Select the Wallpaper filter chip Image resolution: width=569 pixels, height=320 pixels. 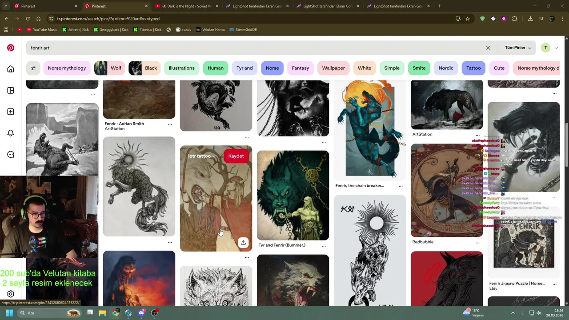[333, 68]
